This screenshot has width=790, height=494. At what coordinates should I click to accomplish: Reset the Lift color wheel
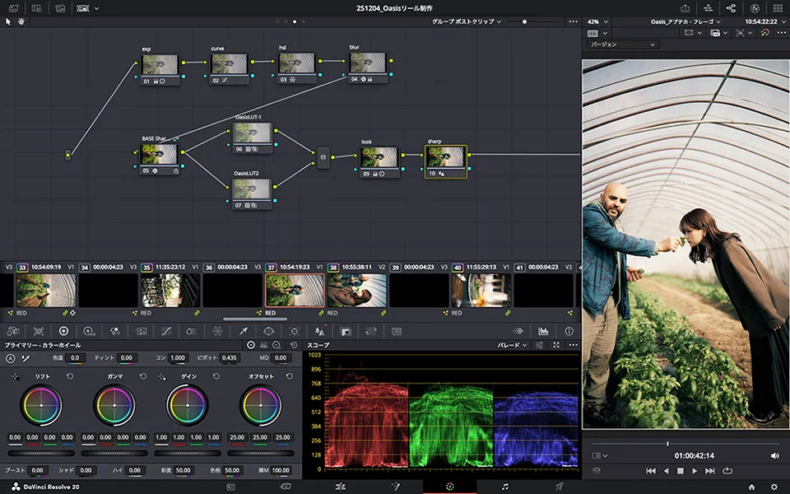(68, 376)
